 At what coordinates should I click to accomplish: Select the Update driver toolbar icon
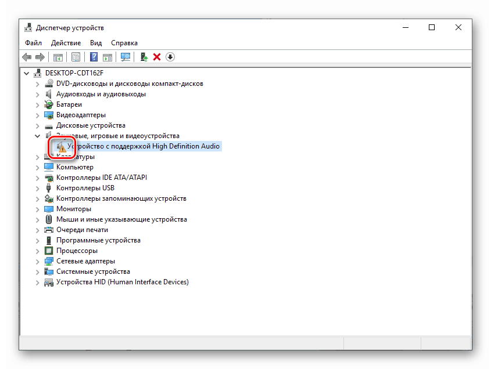[144, 57]
